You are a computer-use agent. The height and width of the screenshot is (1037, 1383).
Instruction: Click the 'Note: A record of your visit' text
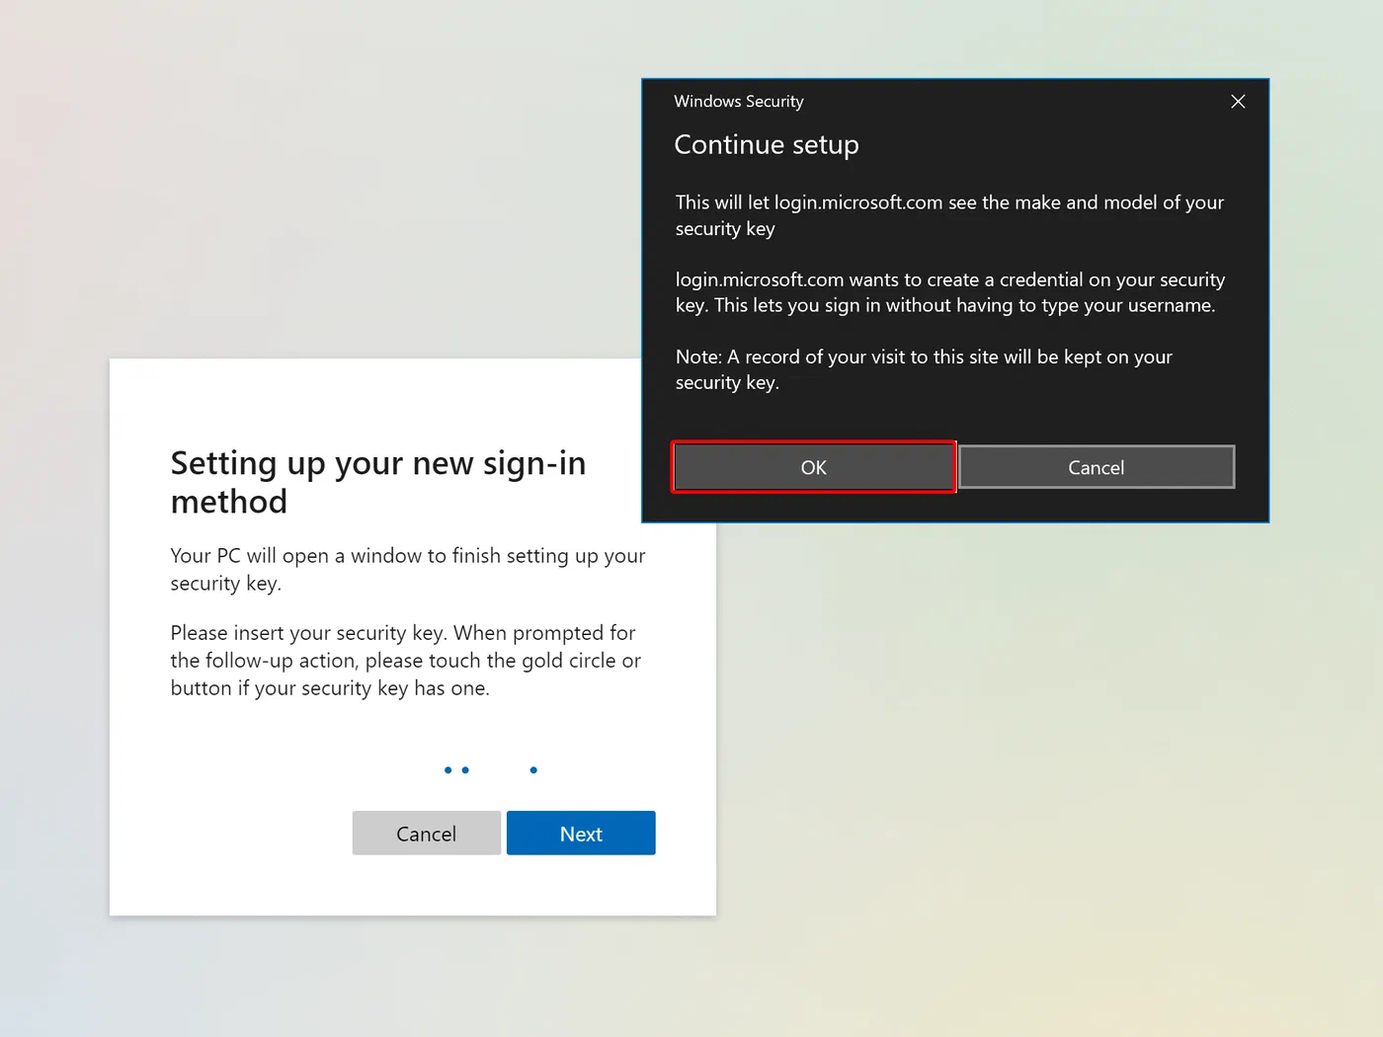(x=924, y=369)
